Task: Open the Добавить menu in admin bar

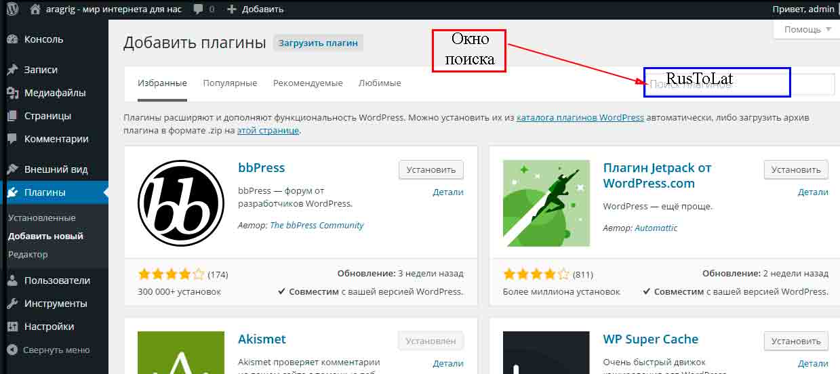Action: click(256, 9)
